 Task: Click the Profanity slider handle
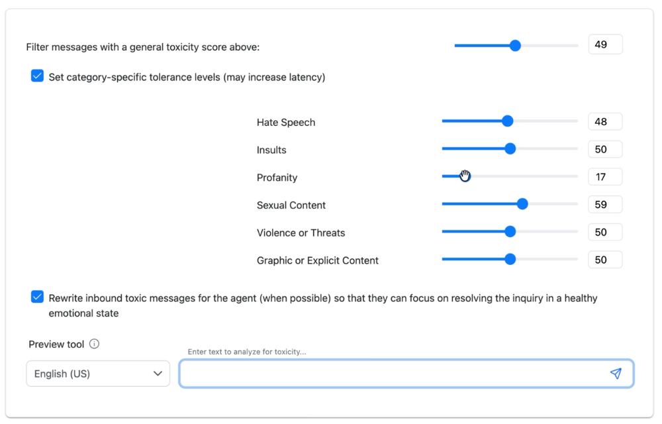[x=465, y=176]
